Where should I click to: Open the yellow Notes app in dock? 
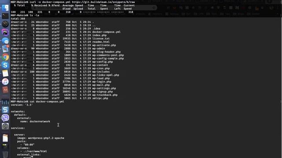(x=5, y=73)
